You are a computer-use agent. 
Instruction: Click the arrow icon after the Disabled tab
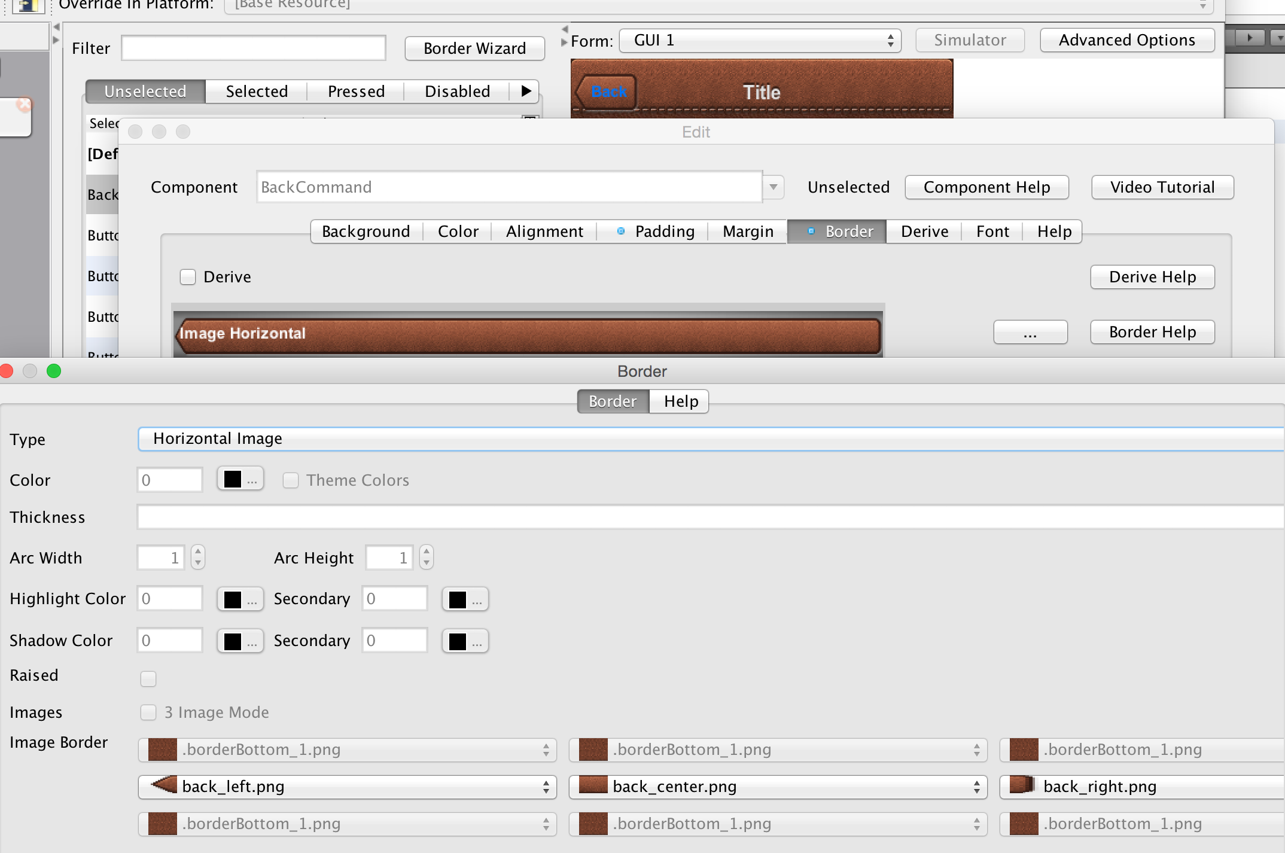click(526, 91)
